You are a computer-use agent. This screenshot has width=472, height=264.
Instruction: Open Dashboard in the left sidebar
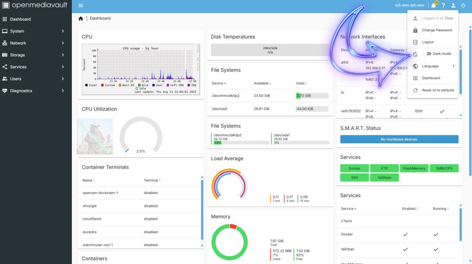click(x=20, y=19)
